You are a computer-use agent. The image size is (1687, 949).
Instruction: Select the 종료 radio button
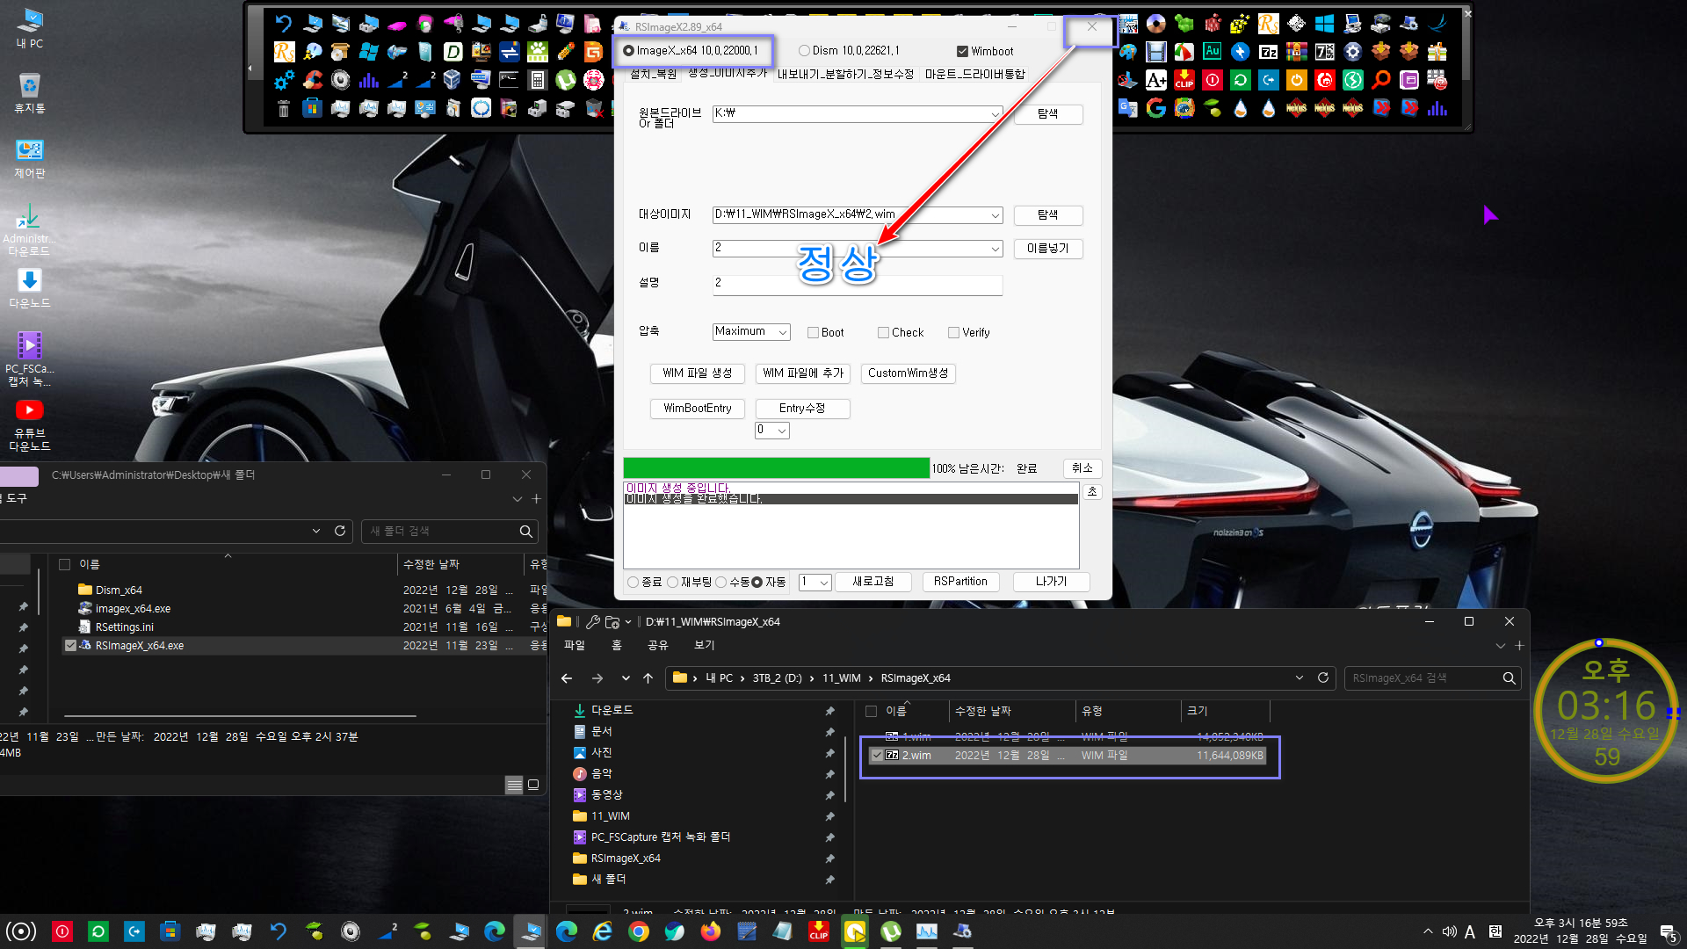point(633,583)
